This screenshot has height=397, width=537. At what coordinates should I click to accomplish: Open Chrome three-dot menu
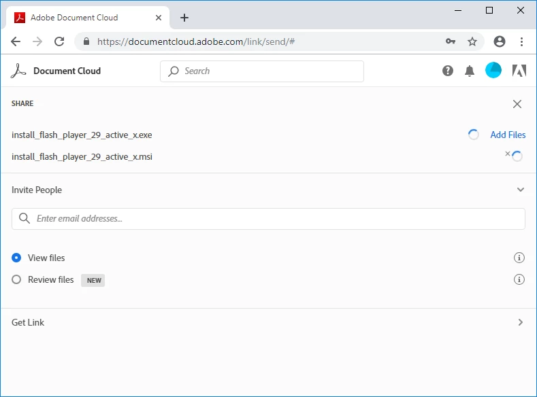(x=521, y=41)
